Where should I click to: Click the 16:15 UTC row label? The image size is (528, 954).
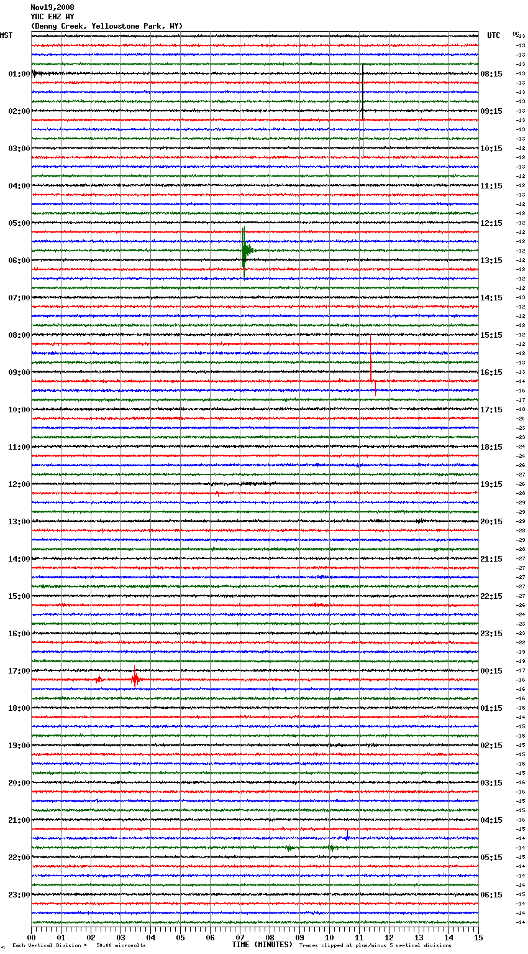click(x=491, y=373)
